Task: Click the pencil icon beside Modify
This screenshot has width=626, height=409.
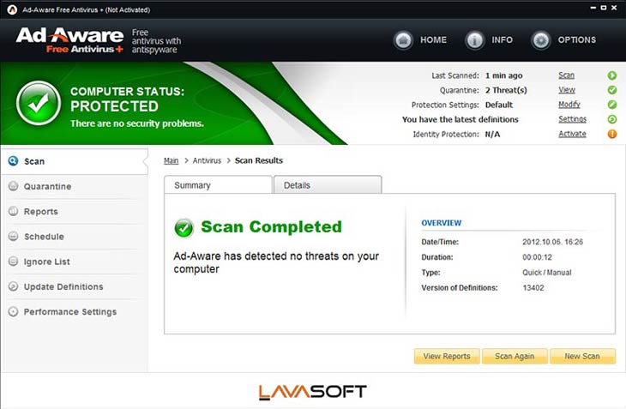Action: point(611,105)
